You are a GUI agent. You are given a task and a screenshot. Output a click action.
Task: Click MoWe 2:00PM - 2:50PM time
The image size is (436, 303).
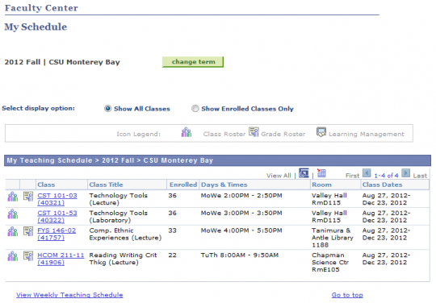(x=241, y=195)
